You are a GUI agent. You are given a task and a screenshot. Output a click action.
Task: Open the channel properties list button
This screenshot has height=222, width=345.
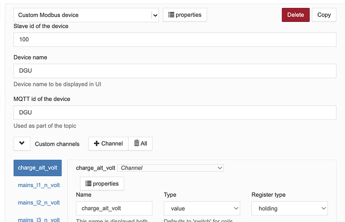click(x=102, y=184)
